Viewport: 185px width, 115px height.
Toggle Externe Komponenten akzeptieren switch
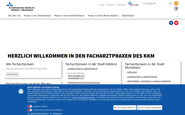pyautogui.click(x=30, y=110)
